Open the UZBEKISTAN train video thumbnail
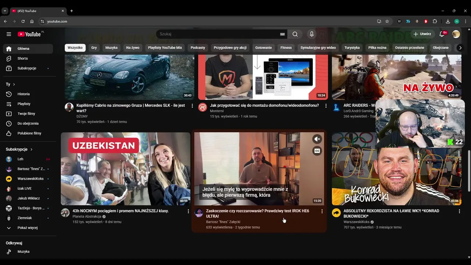 pyautogui.click(x=125, y=169)
